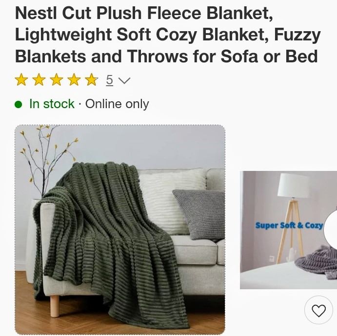Screen dimensions: 337x336
Task: Click the green in-stock status dot
Action: 18,105
